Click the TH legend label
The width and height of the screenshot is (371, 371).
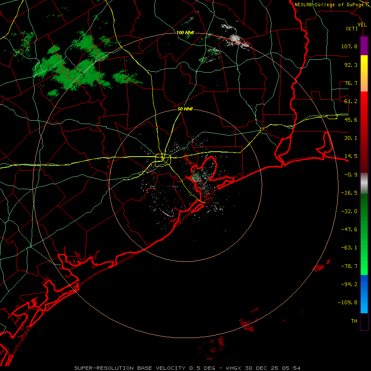tap(354, 321)
